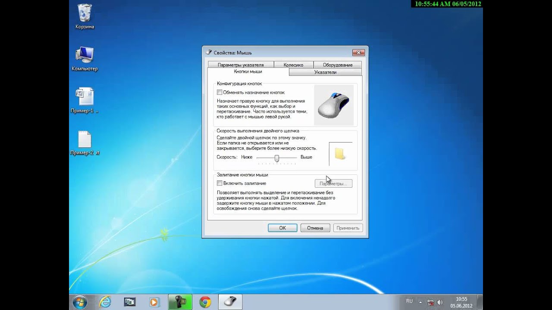The width and height of the screenshot is (552, 310).
Task: Open the window switcher taskbar icon
Action: coord(129,302)
